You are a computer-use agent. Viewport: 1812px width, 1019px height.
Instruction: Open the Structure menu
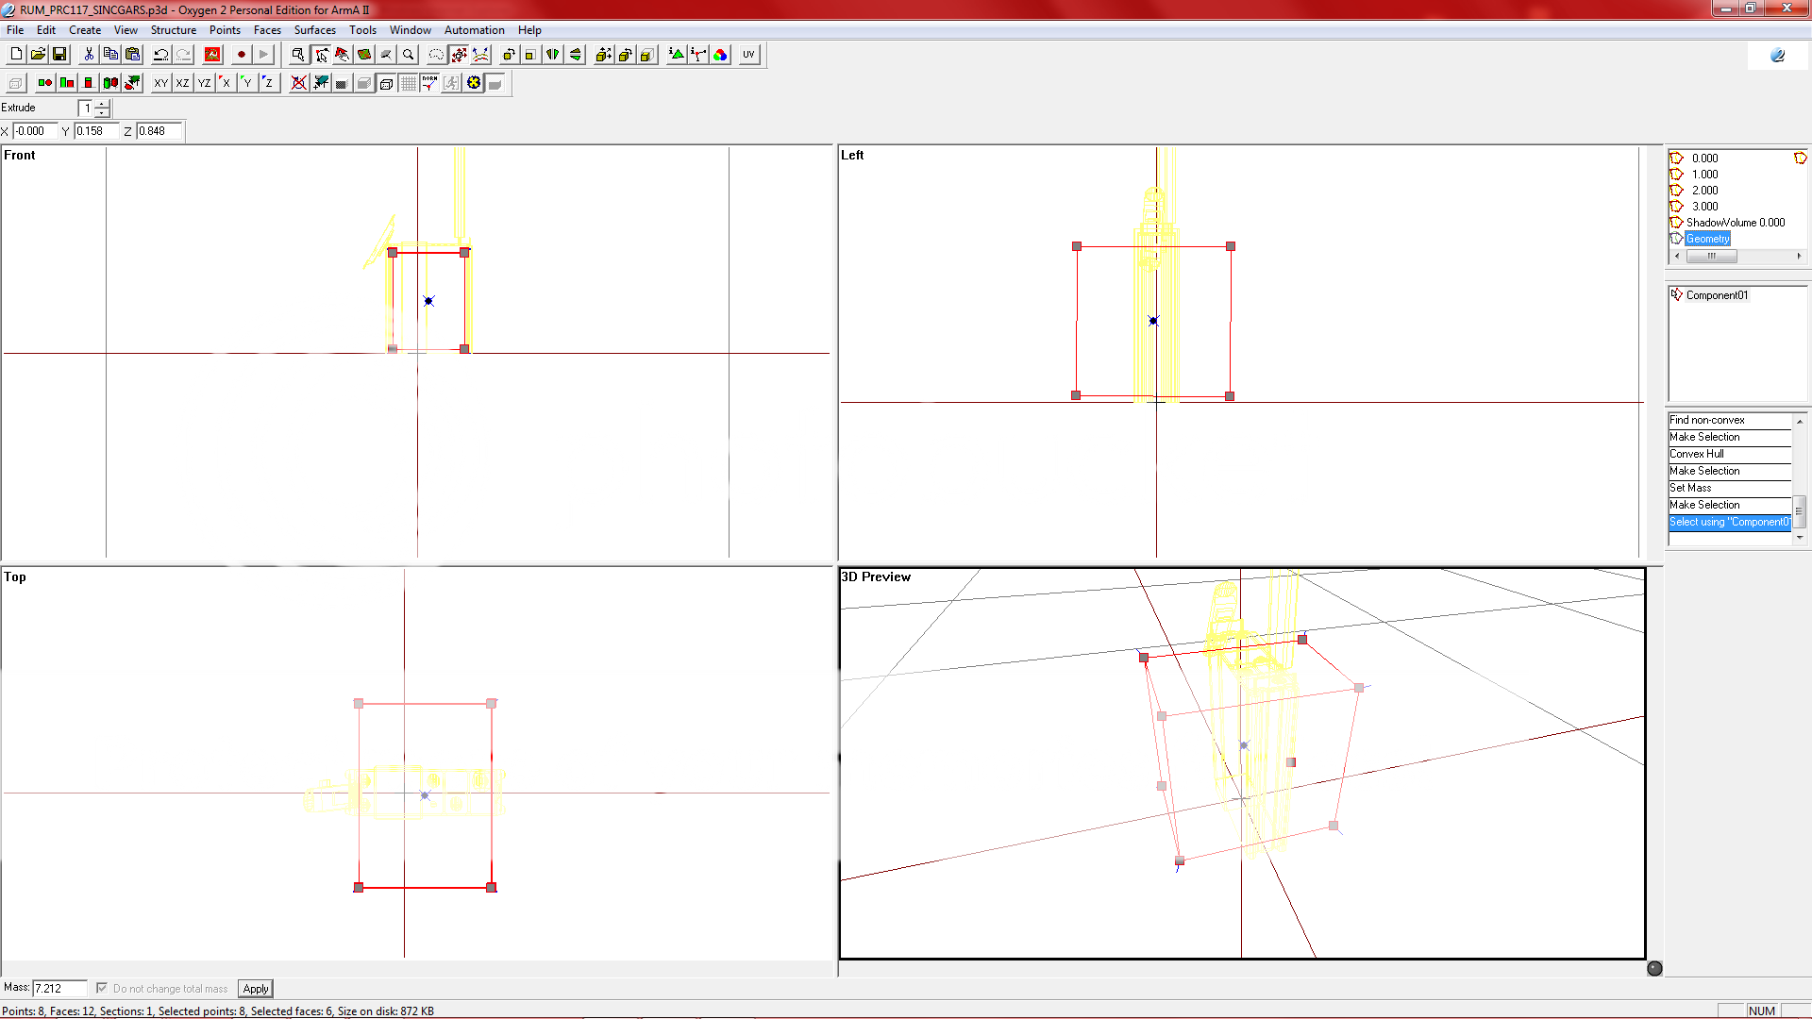tap(173, 30)
